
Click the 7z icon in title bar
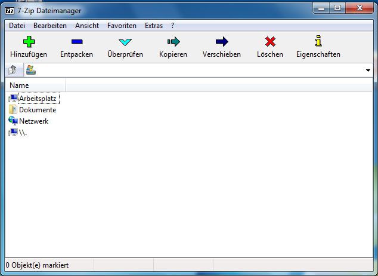10,11
